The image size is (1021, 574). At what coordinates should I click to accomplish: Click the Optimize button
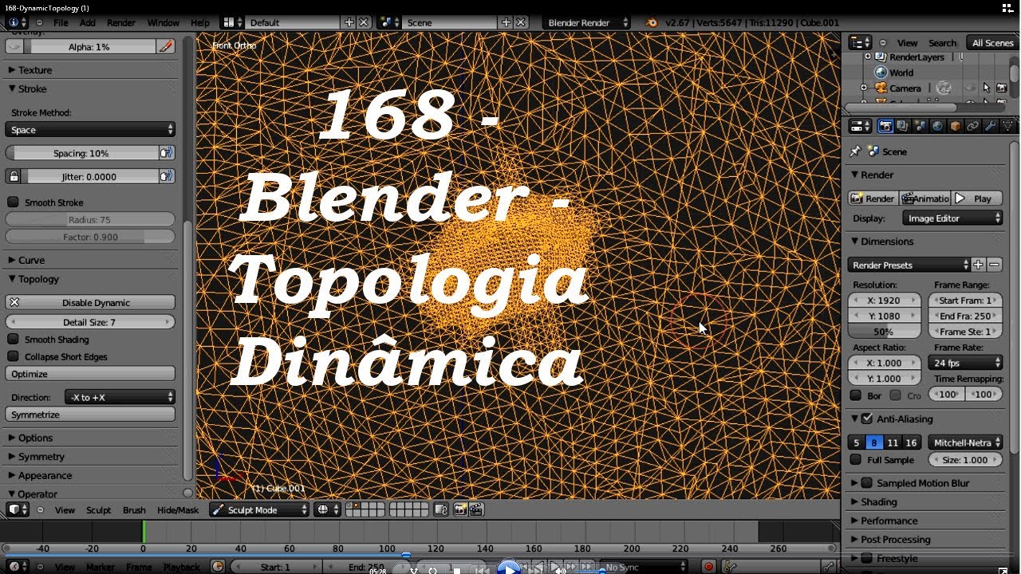(90, 374)
